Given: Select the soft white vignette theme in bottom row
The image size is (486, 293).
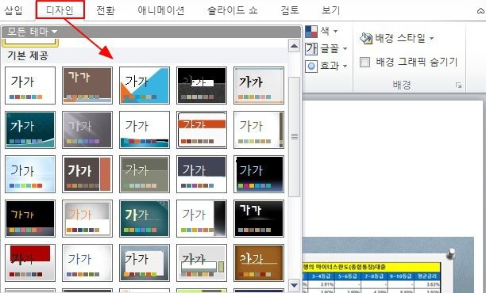Looking at the screenshot, I should (x=87, y=263).
